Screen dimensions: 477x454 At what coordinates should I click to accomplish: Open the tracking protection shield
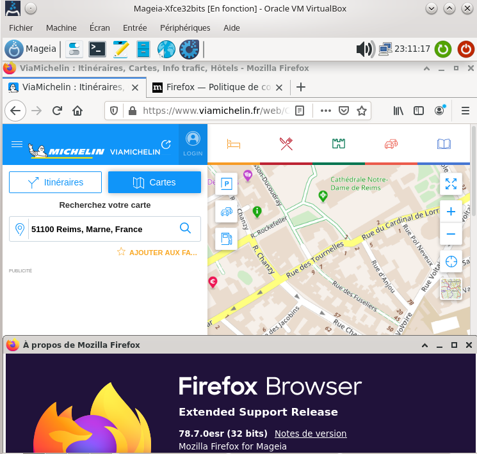(114, 111)
